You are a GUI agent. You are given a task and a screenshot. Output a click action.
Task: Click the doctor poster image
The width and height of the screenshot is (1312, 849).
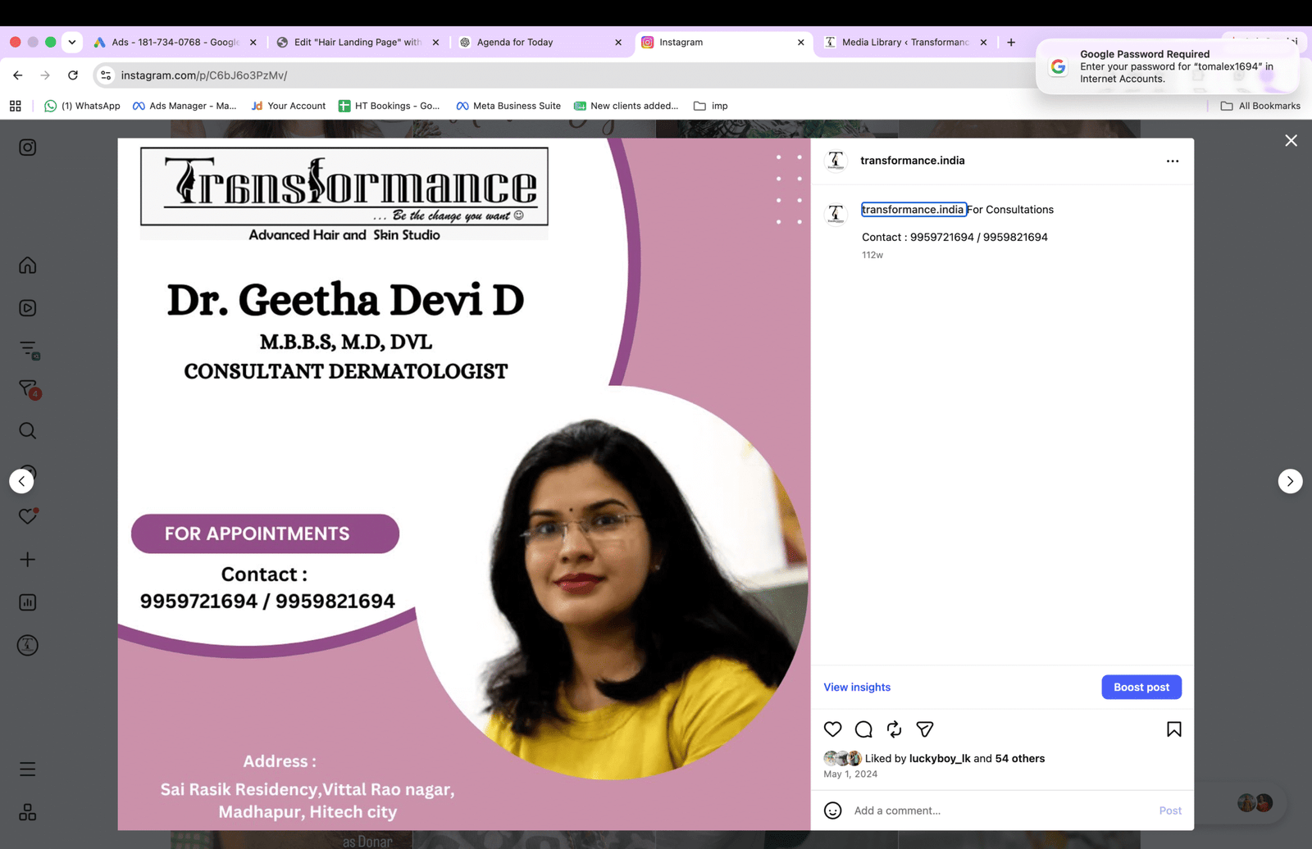click(x=464, y=484)
